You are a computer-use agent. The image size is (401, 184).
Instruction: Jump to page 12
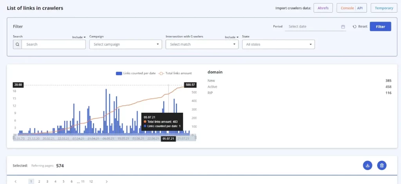point(91,181)
